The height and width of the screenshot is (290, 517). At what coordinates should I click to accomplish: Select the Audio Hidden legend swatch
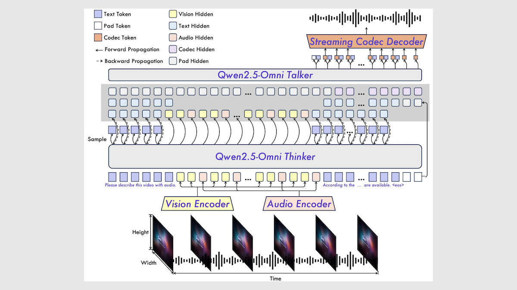point(172,38)
